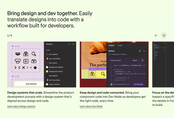174x118 pixels.
Task: Click the Libraries panel title
Action: coord(49,44)
